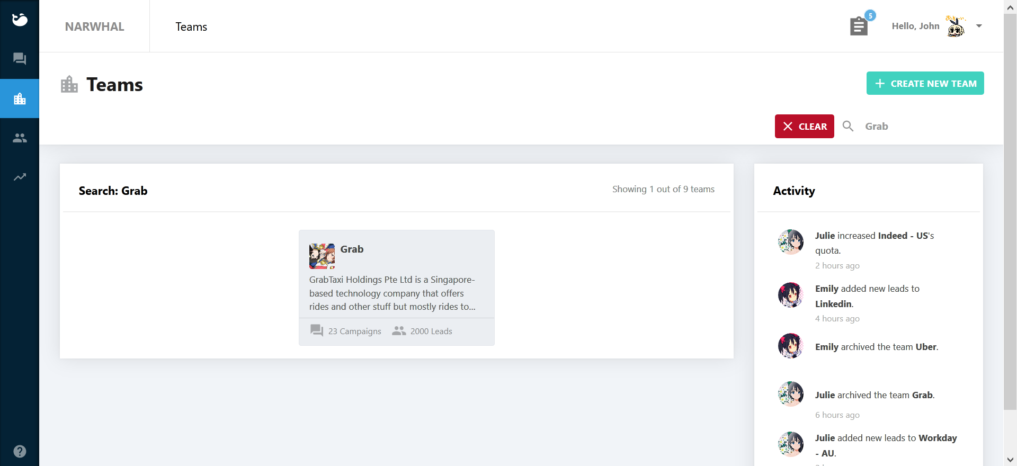Click 'Workday - AU' in activity feed
Viewport: 1017px width, 466px height.
[x=886, y=445]
